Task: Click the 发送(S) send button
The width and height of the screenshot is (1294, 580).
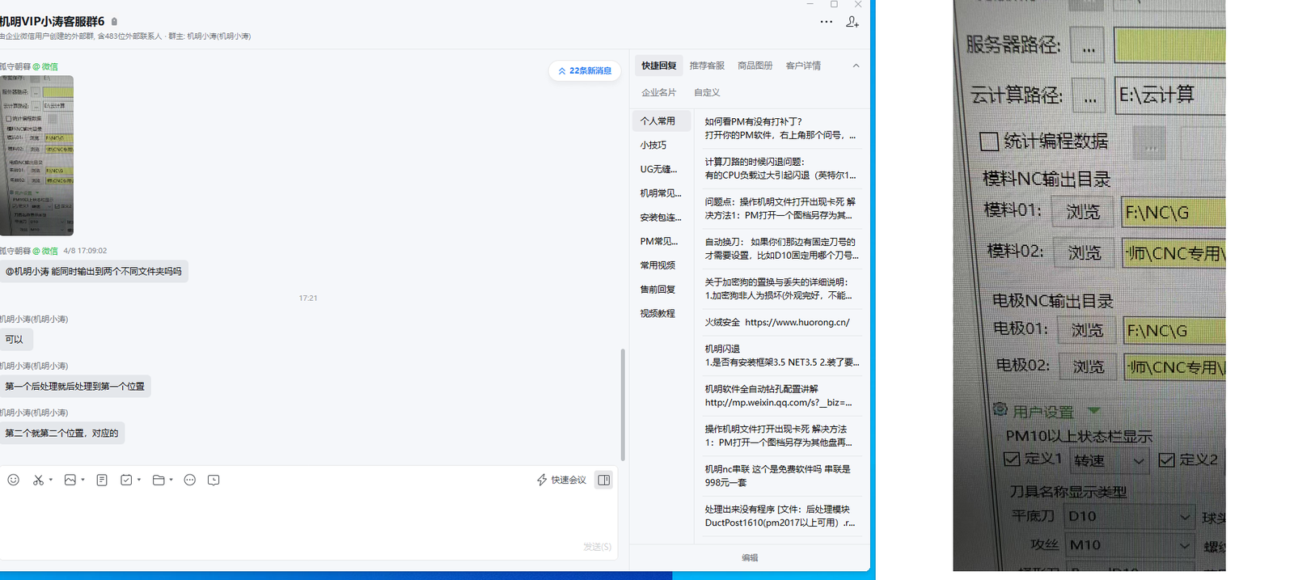Action: click(x=597, y=547)
